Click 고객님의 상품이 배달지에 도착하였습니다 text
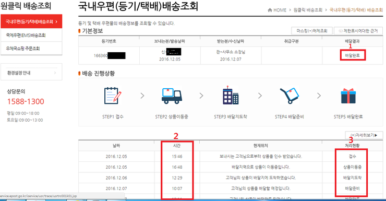The width and height of the screenshot is (386, 201). click(x=261, y=178)
